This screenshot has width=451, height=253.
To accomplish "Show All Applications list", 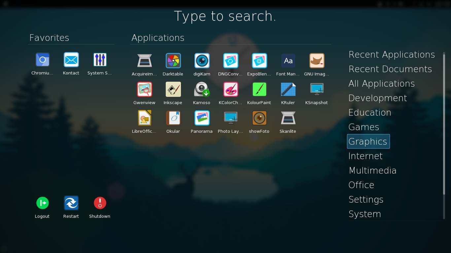I will pyautogui.click(x=381, y=83).
